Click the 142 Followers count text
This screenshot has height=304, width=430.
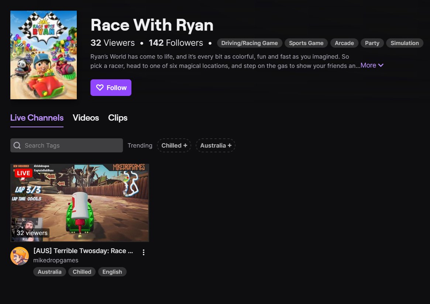pos(176,43)
